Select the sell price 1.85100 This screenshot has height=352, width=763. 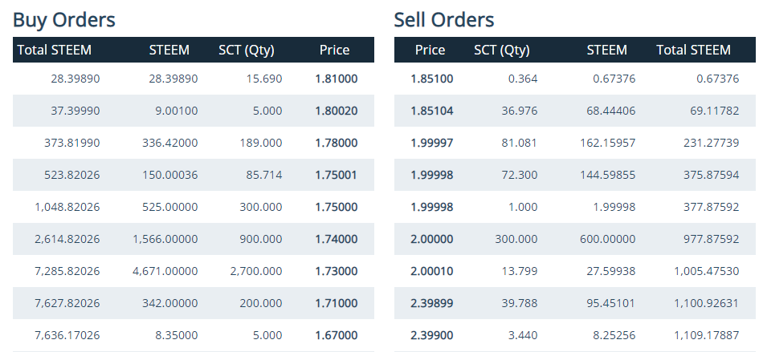[x=431, y=79]
